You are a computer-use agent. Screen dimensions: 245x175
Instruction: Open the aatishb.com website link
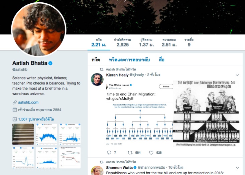[x=28, y=103]
